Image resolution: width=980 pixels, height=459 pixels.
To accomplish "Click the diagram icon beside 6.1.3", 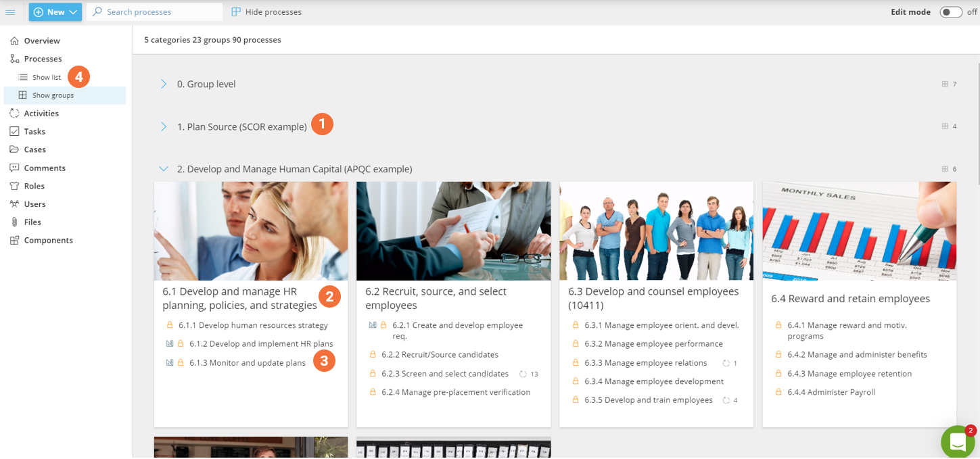I will (170, 363).
